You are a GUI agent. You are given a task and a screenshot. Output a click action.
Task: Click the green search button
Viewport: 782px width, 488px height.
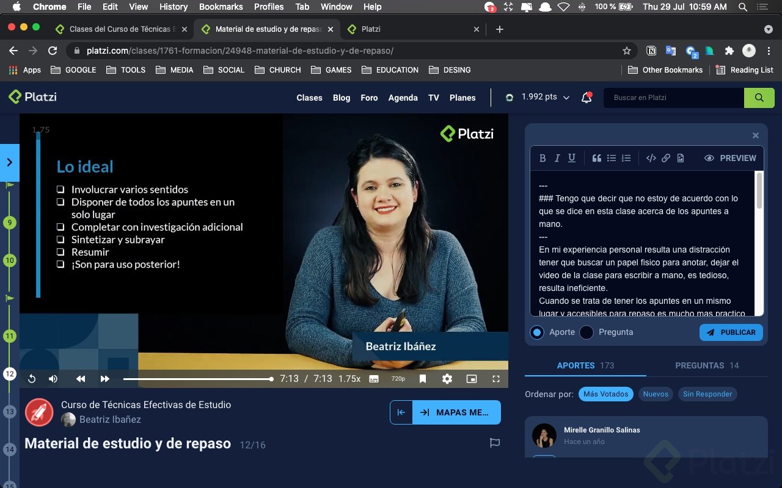pyautogui.click(x=759, y=98)
